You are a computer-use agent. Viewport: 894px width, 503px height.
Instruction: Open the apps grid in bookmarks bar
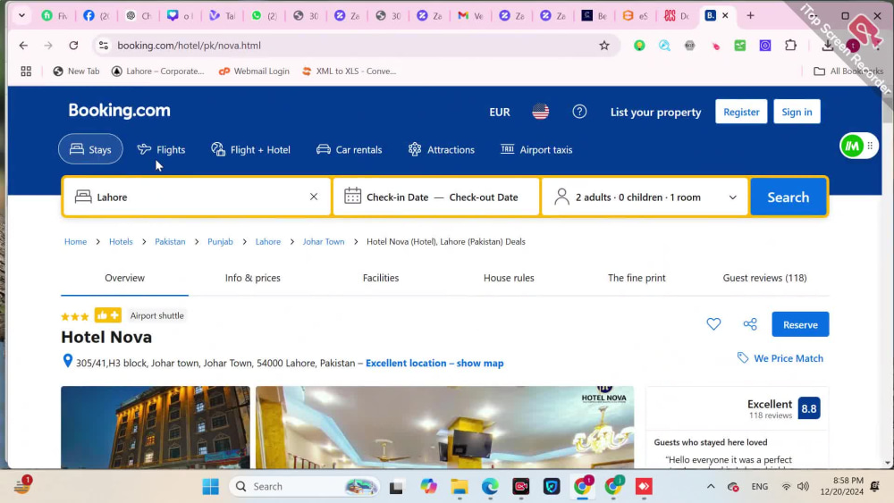pyautogui.click(x=26, y=71)
